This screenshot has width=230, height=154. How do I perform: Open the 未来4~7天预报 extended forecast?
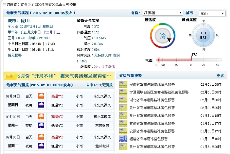coord(99,85)
